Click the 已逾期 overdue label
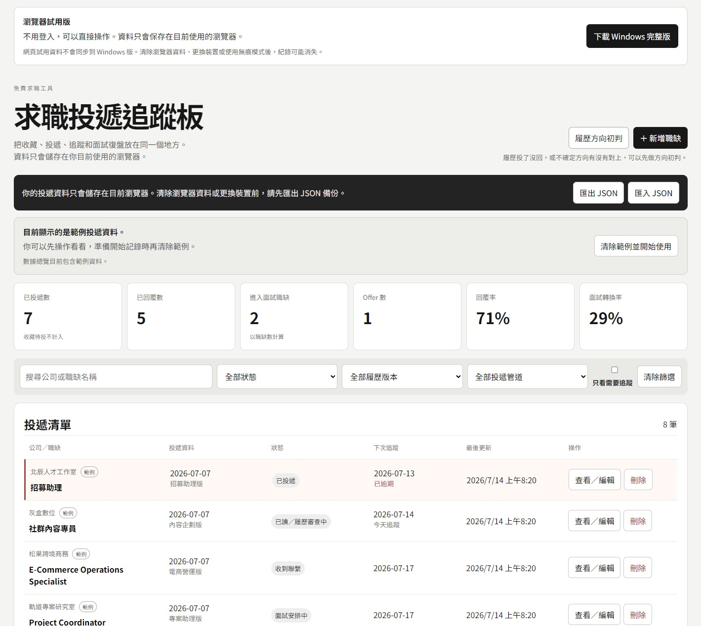Image resolution: width=701 pixels, height=626 pixels. point(384,484)
